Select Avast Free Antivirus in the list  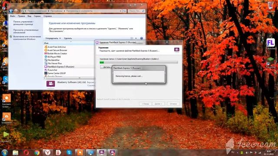point(55,47)
